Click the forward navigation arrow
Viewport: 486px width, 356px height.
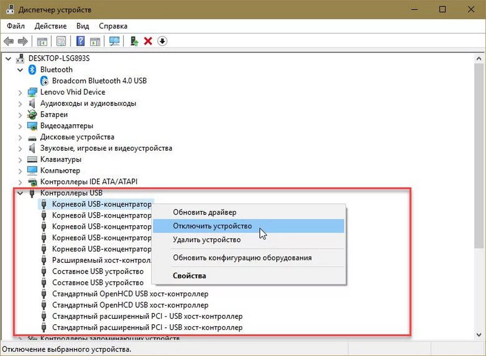(22, 41)
